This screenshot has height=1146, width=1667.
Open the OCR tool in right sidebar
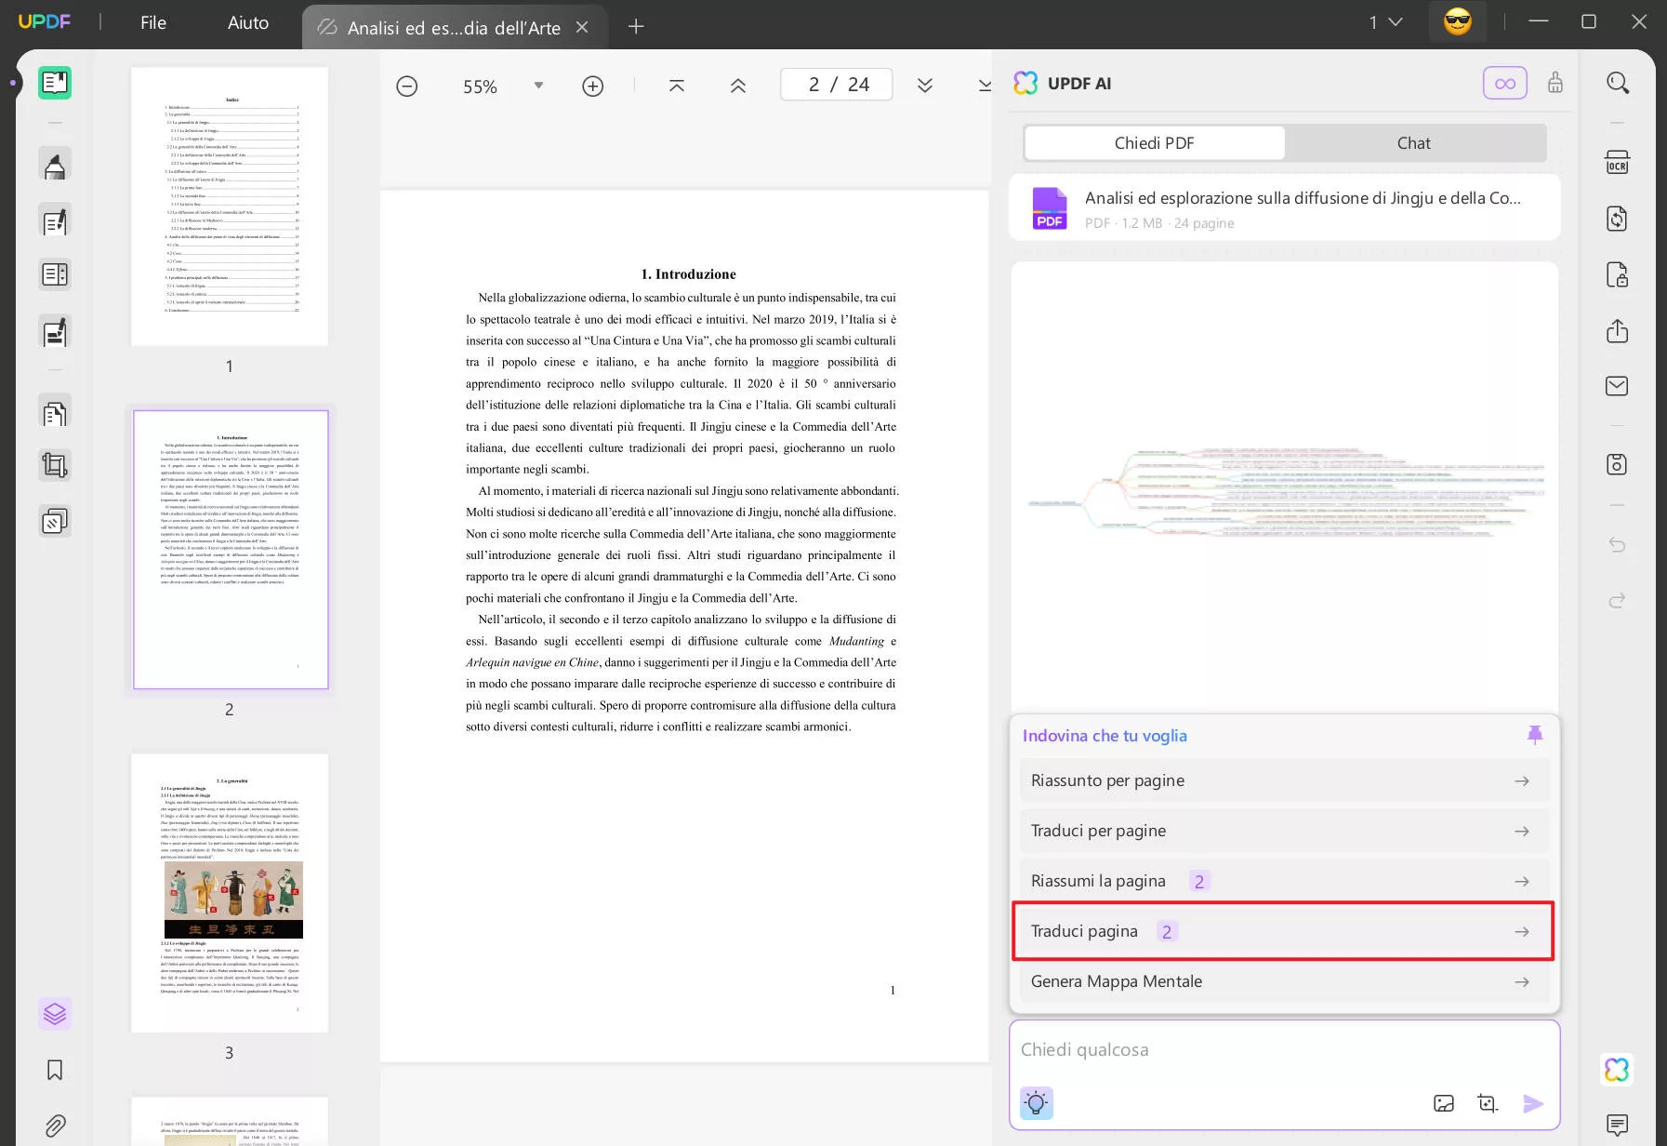pyautogui.click(x=1617, y=163)
